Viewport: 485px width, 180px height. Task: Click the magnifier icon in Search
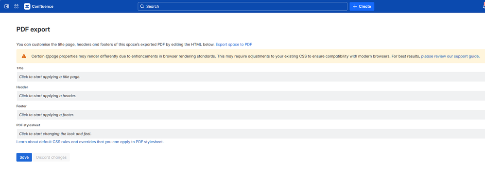point(142,6)
